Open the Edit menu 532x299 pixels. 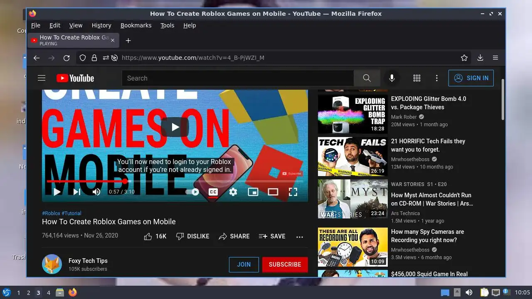55,25
